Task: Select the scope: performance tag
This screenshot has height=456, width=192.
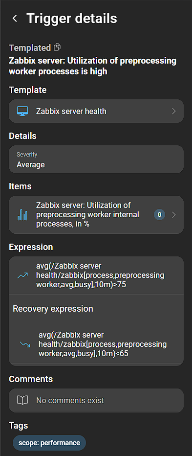Action: [x=49, y=443]
